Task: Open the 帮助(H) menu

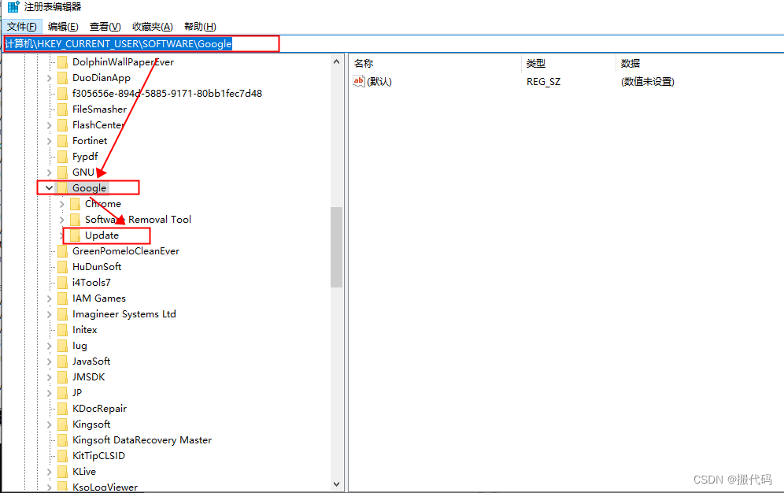Action: (x=200, y=27)
